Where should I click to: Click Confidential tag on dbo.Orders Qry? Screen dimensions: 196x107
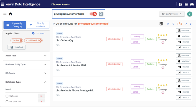click(x=114, y=39)
